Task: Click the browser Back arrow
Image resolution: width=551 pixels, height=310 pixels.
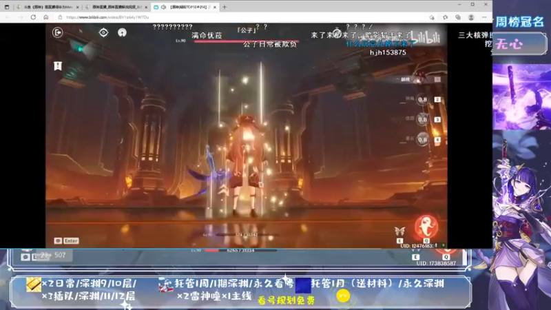Action: click(8, 17)
